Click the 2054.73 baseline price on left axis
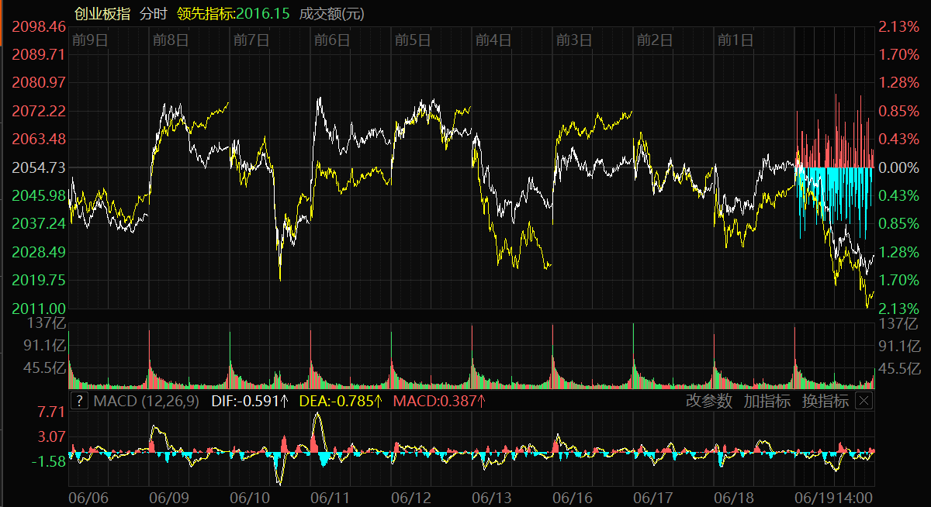 (39, 167)
